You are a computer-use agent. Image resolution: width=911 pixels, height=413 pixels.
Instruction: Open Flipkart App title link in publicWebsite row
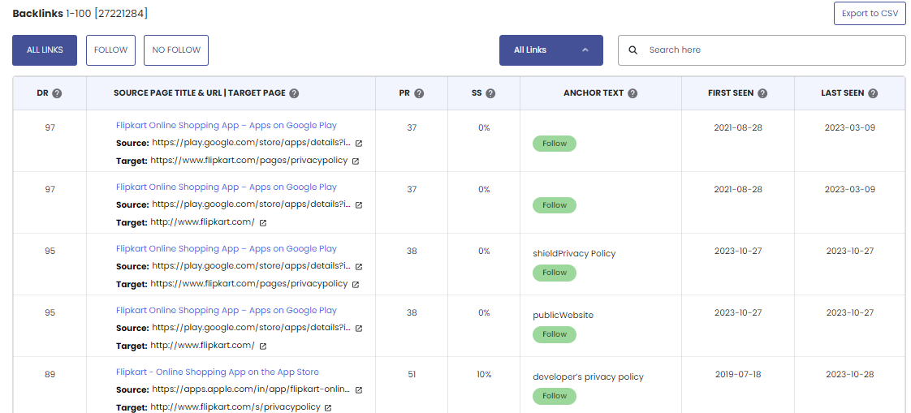pyautogui.click(x=226, y=310)
